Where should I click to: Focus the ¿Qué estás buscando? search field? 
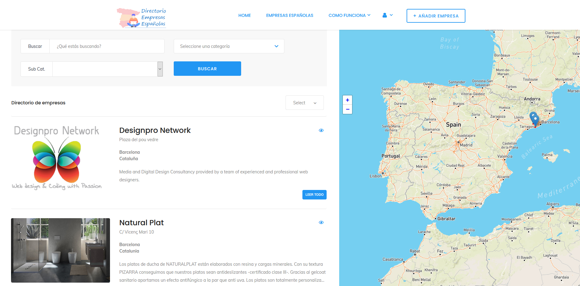tap(107, 46)
